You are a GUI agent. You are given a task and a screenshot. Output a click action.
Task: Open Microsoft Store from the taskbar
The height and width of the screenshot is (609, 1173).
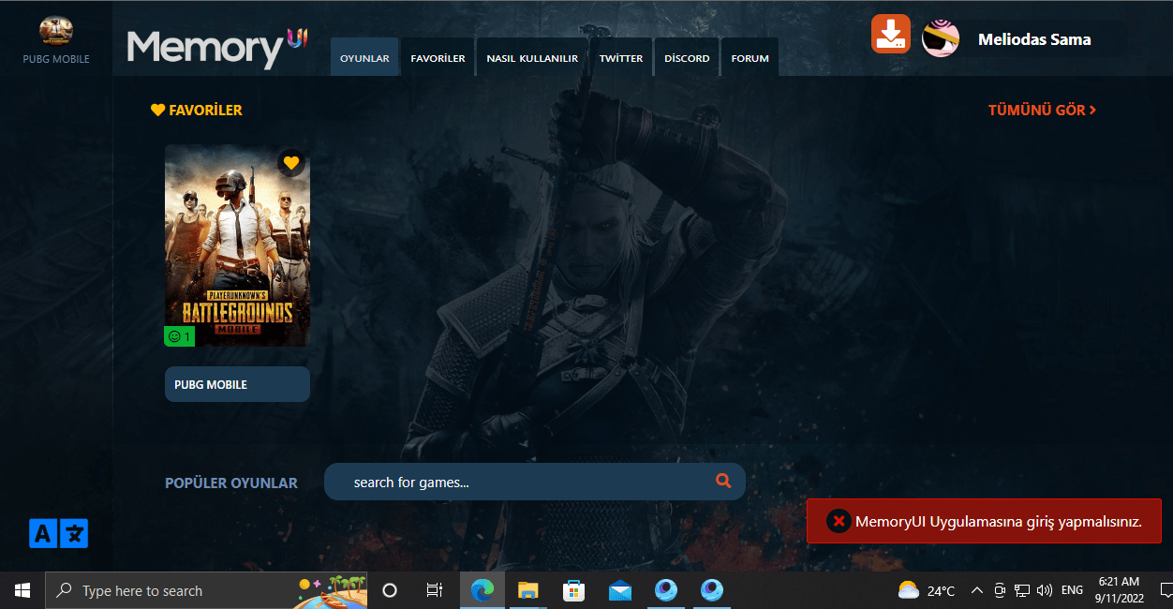(x=574, y=590)
